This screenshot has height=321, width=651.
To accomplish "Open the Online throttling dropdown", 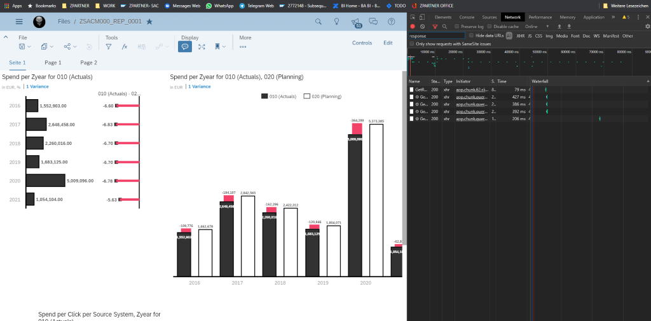I will (537, 26).
